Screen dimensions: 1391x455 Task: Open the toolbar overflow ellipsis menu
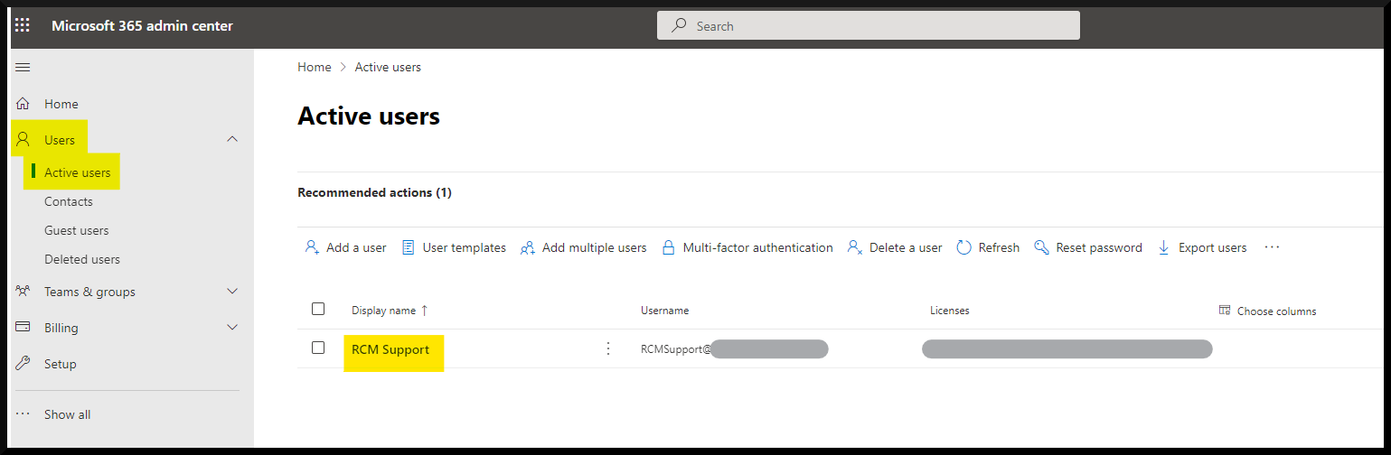[1273, 246]
